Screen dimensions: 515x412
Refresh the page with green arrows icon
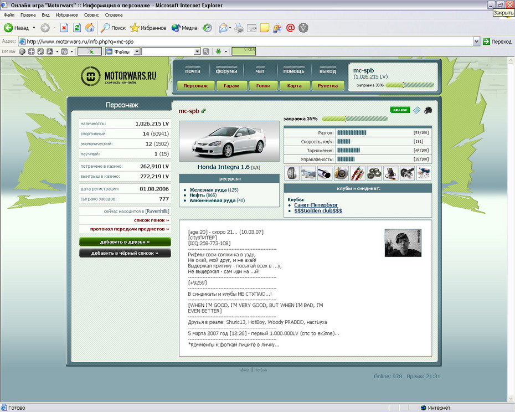[77, 28]
